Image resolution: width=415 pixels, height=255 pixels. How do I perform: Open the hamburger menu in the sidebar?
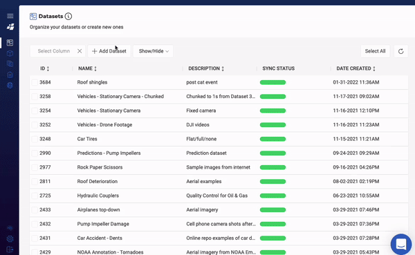tap(10, 16)
